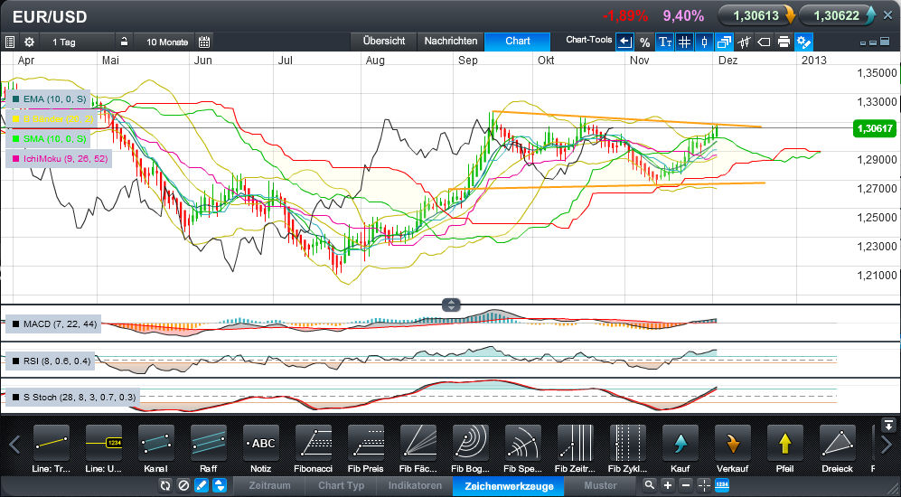Open the calendar date picker
This screenshot has width=901, height=497.
[204, 42]
